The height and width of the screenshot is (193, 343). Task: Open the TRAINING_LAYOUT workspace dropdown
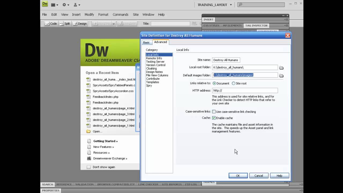click(x=215, y=5)
